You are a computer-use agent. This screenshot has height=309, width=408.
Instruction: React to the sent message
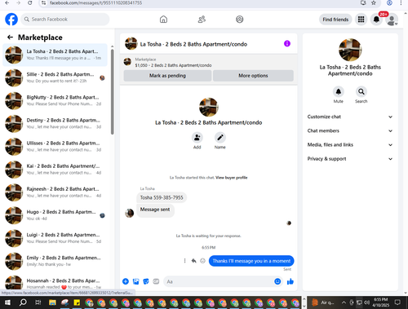coord(202,261)
